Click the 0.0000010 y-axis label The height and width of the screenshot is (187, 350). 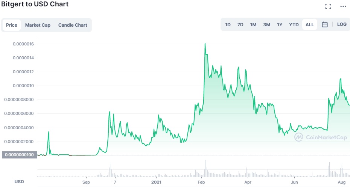click(x=23, y=86)
